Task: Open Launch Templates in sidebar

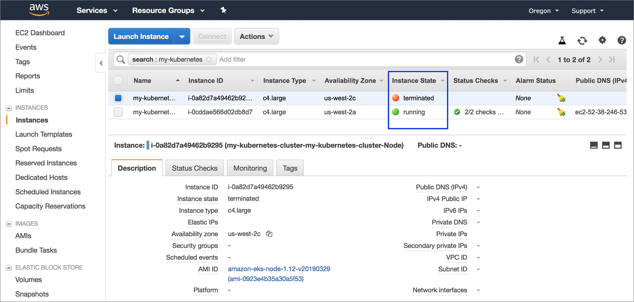Action: tap(44, 134)
